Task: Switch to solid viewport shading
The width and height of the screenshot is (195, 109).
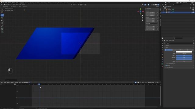Action: [x=155, y=5]
